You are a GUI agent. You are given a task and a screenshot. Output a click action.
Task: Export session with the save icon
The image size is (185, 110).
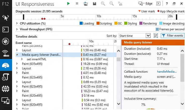pyautogui.click(x=94, y=4)
